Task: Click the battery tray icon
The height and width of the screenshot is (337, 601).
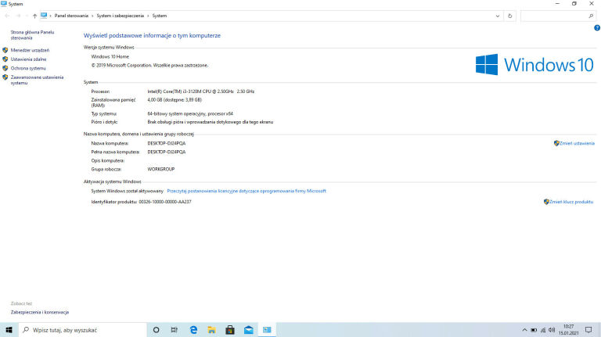Action: pyautogui.click(x=534, y=330)
